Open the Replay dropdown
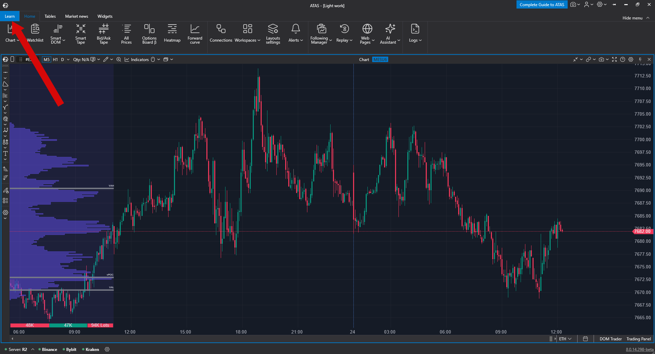The image size is (655, 354). tap(344, 33)
